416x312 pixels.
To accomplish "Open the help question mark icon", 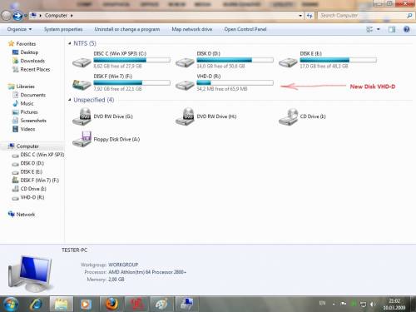I will (406, 29).
